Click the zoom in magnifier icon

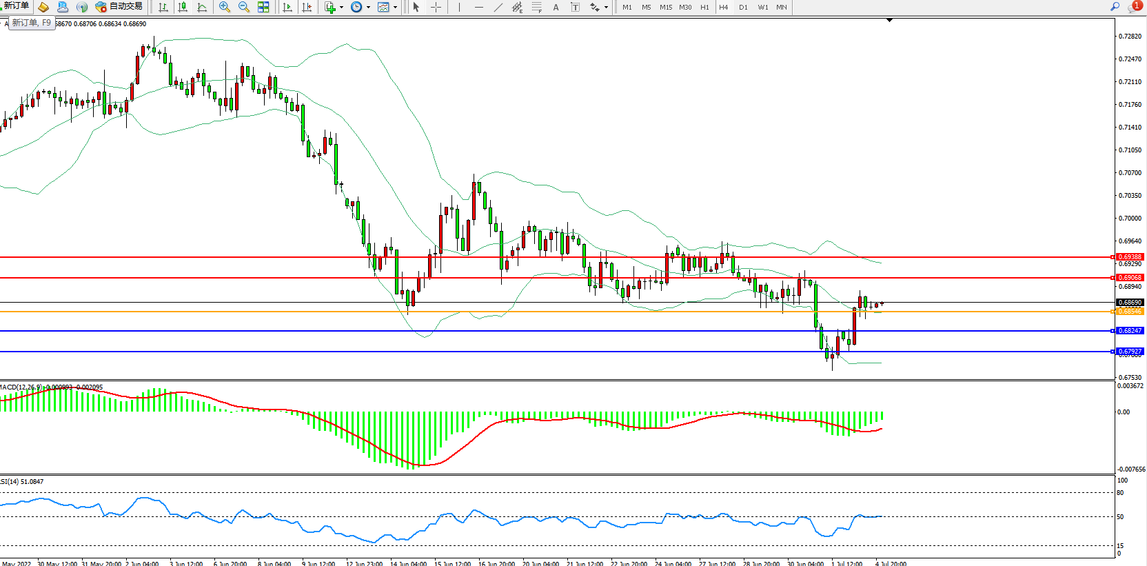pos(224,7)
